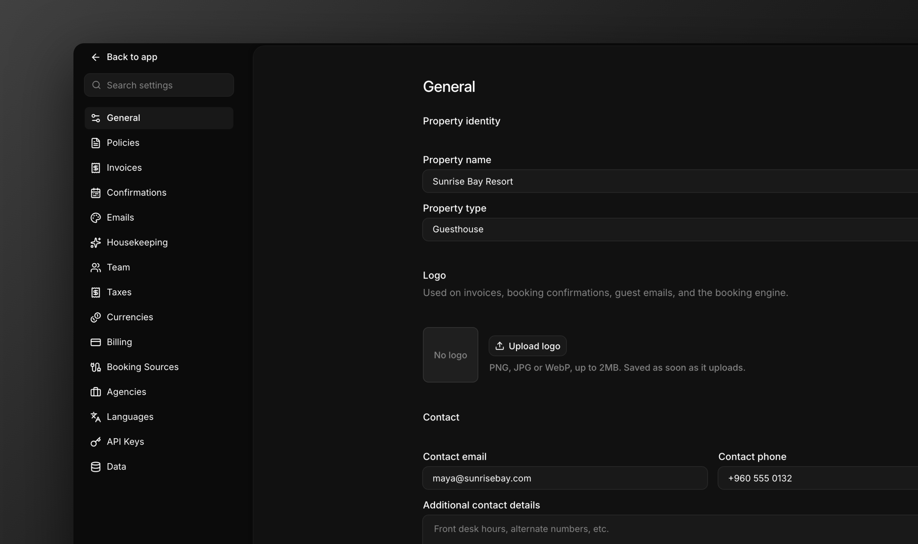This screenshot has width=918, height=544.
Task: Click the Housekeeping sparkles icon
Action: [x=95, y=243]
